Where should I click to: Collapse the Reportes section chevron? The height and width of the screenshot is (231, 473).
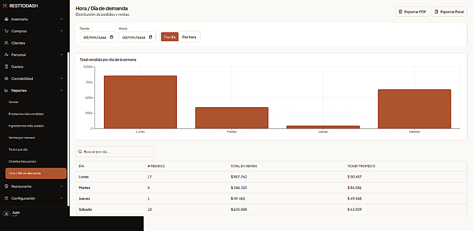pyautogui.click(x=61, y=91)
